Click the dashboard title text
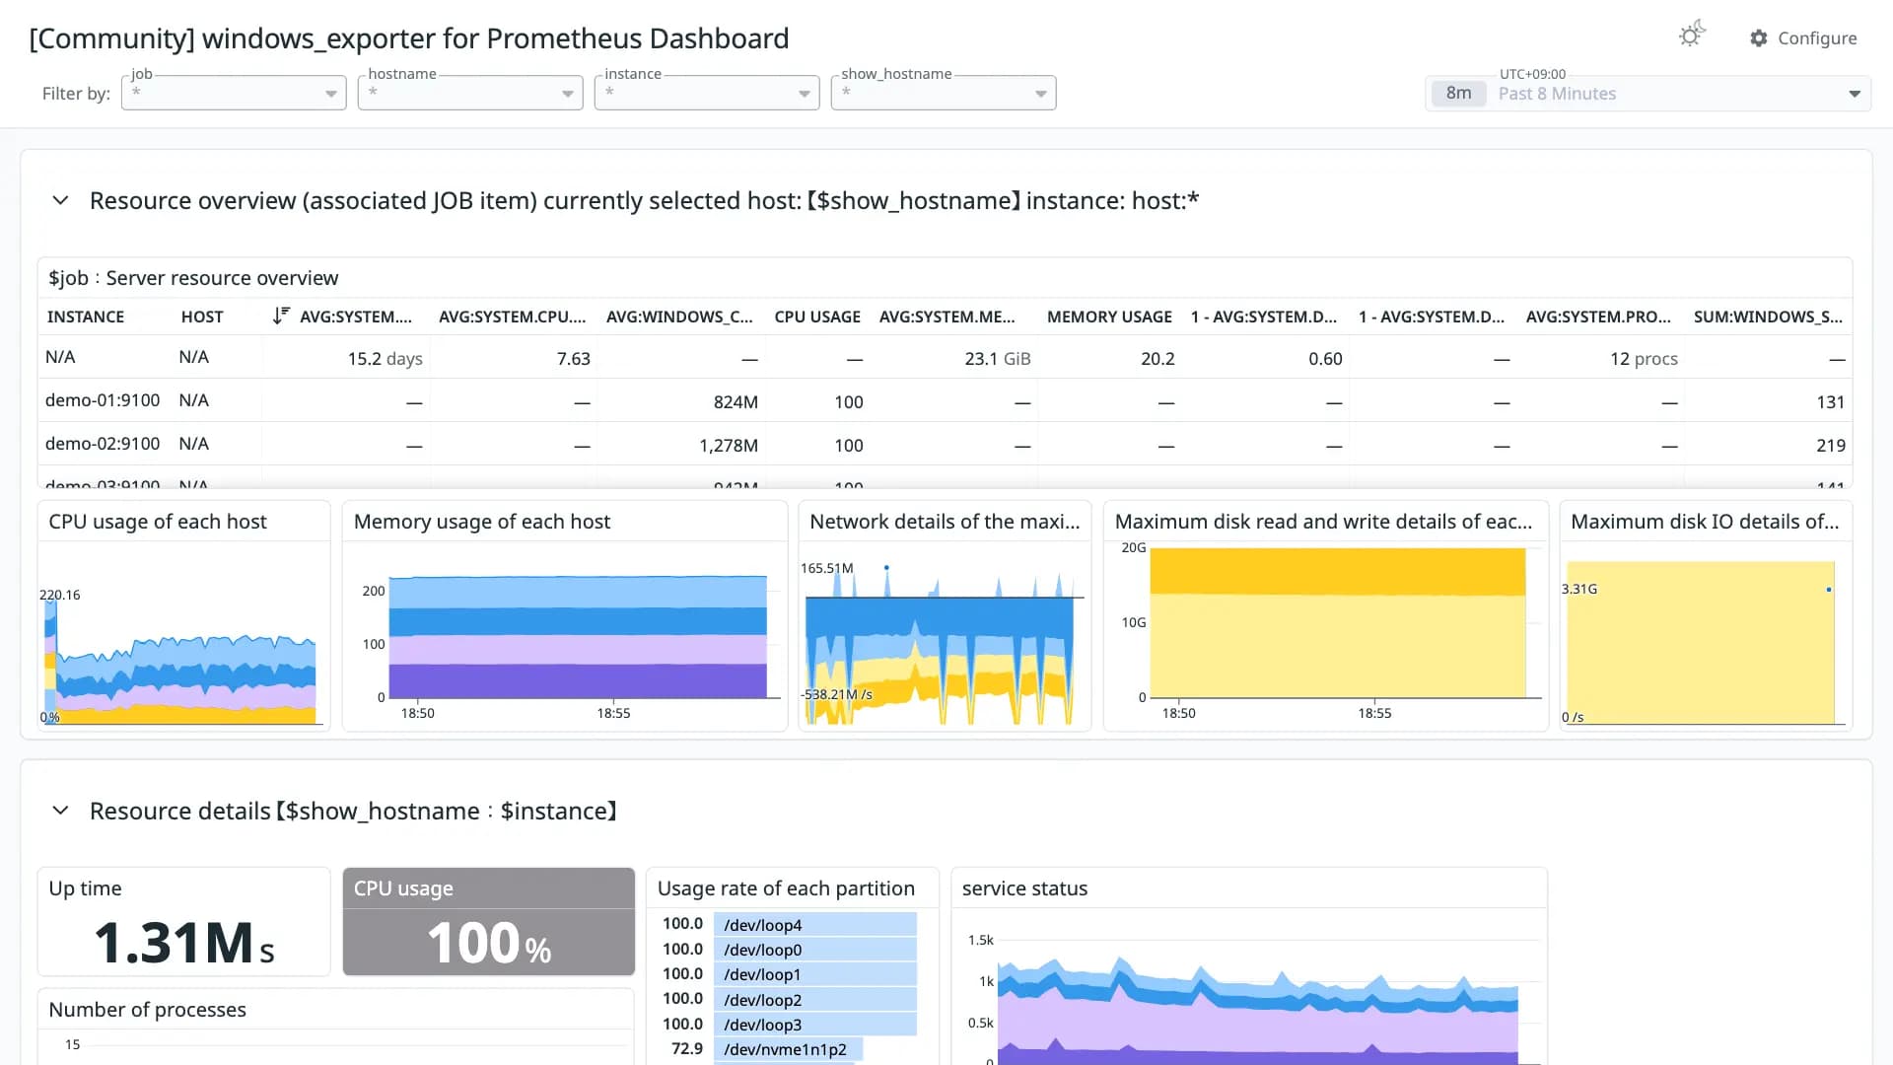This screenshot has height=1065, width=1893. tap(409, 38)
